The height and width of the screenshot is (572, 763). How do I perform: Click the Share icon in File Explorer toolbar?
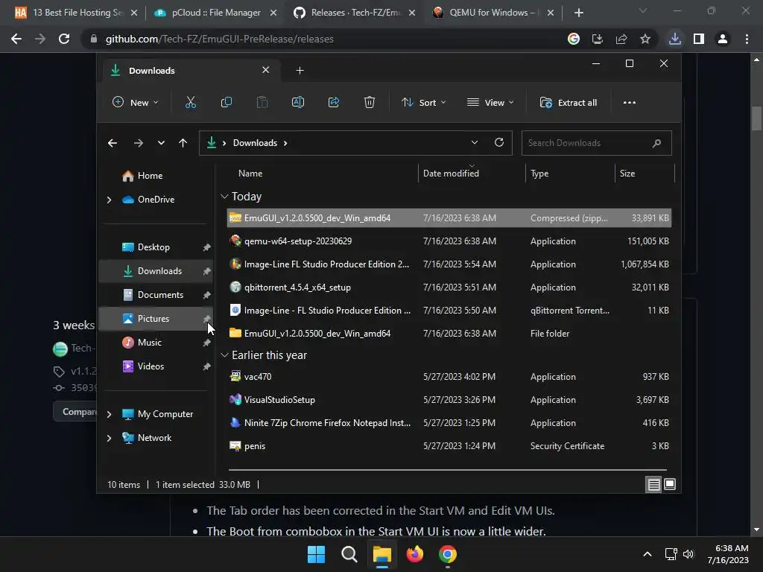pos(334,102)
